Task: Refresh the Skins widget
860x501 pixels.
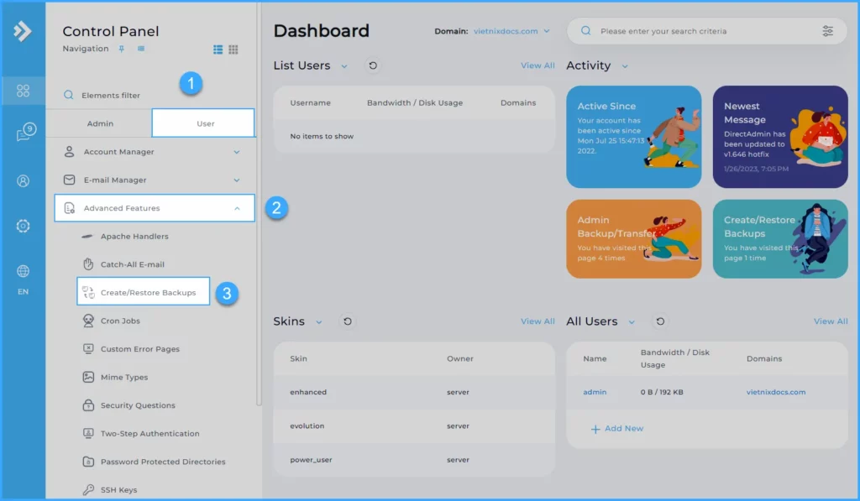Action: pos(348,321)
